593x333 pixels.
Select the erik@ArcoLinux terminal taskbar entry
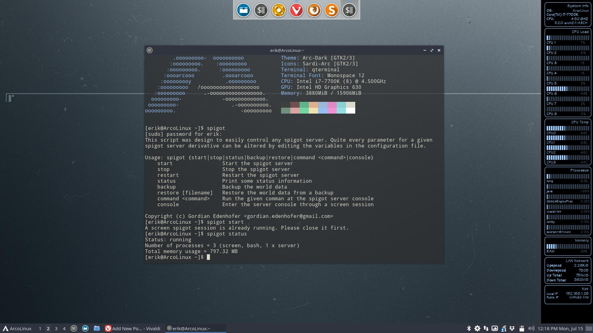tap(196, 328)
